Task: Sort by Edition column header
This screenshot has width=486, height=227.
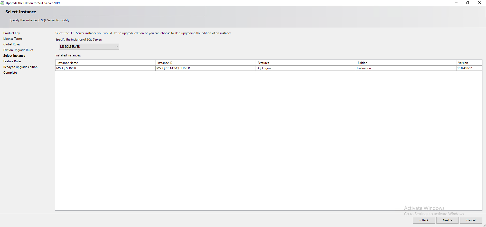Action: tap(406, 63)
